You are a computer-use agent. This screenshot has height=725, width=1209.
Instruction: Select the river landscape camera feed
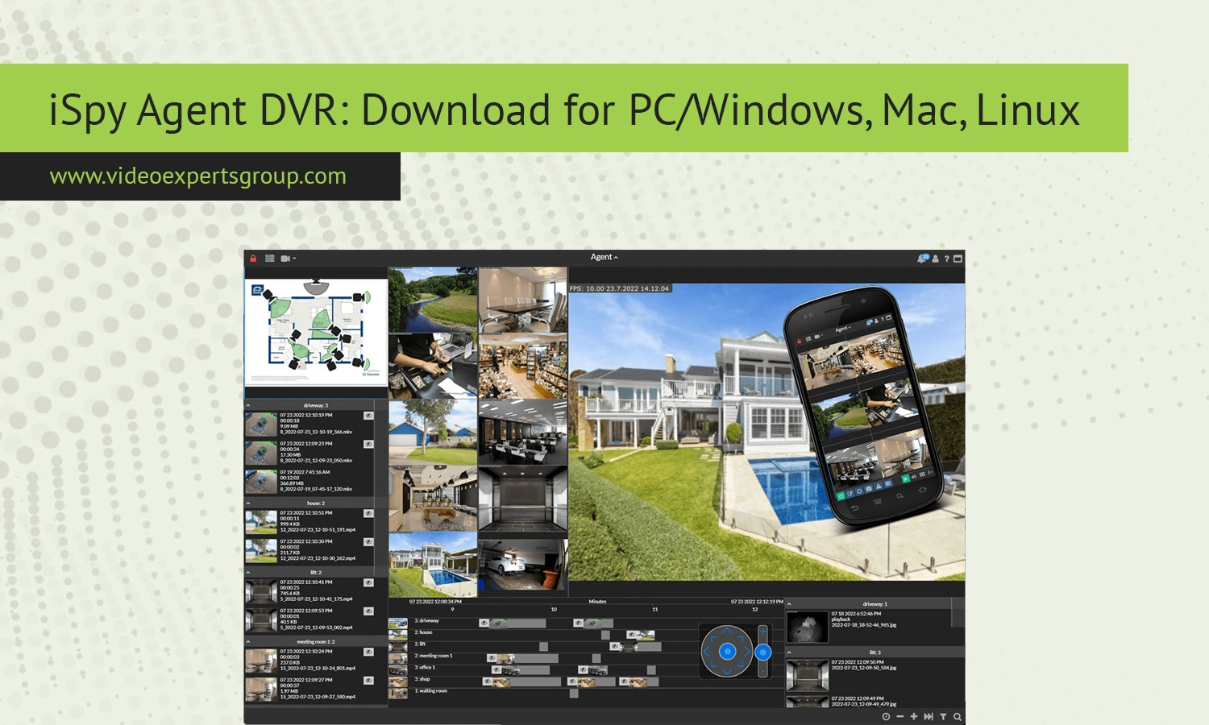click(433, 300)
